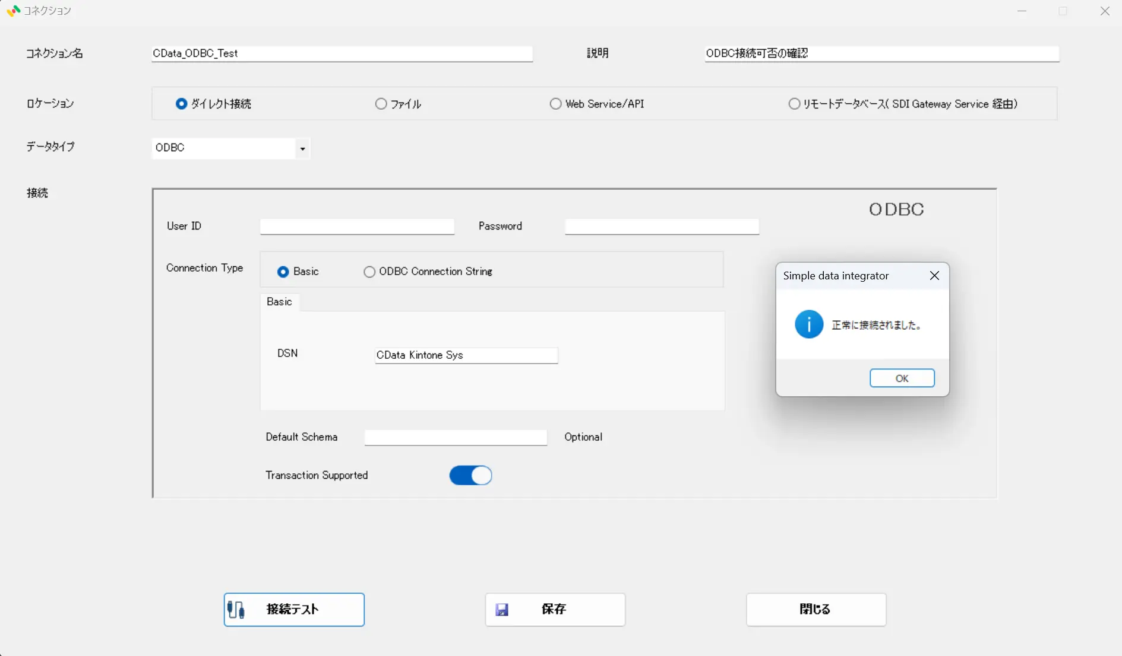Select リモートデータベース( SDI Gateway Service 経由)
Screen dimensions: 1122x656
[795, 104]
